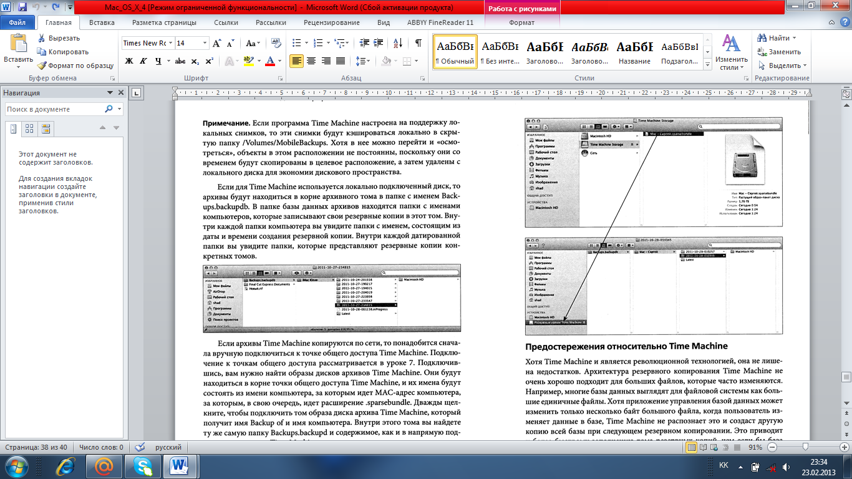The image size is (852, 479).
Task: Open the font size dropdown showing 14
Action: pos(205,43)
